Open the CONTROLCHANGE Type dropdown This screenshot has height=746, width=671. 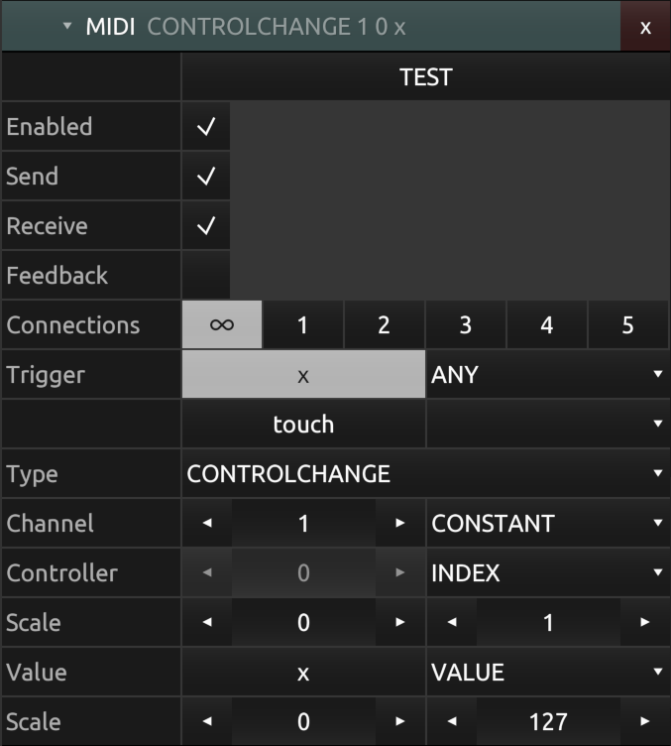point(426,473)
